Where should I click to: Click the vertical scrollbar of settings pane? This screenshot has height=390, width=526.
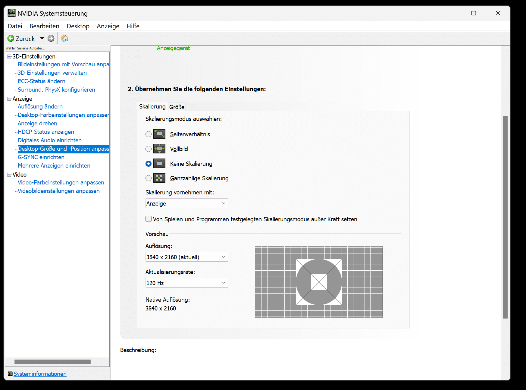click(505, 217)
